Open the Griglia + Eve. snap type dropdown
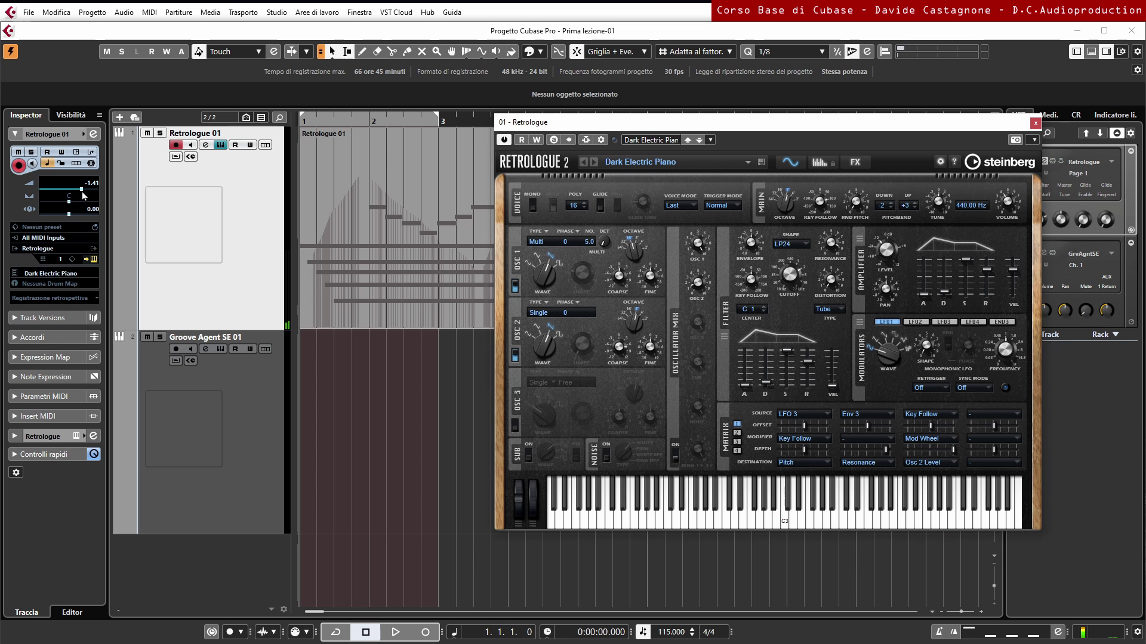The image size is (1146, 644). tap(617, 52)
